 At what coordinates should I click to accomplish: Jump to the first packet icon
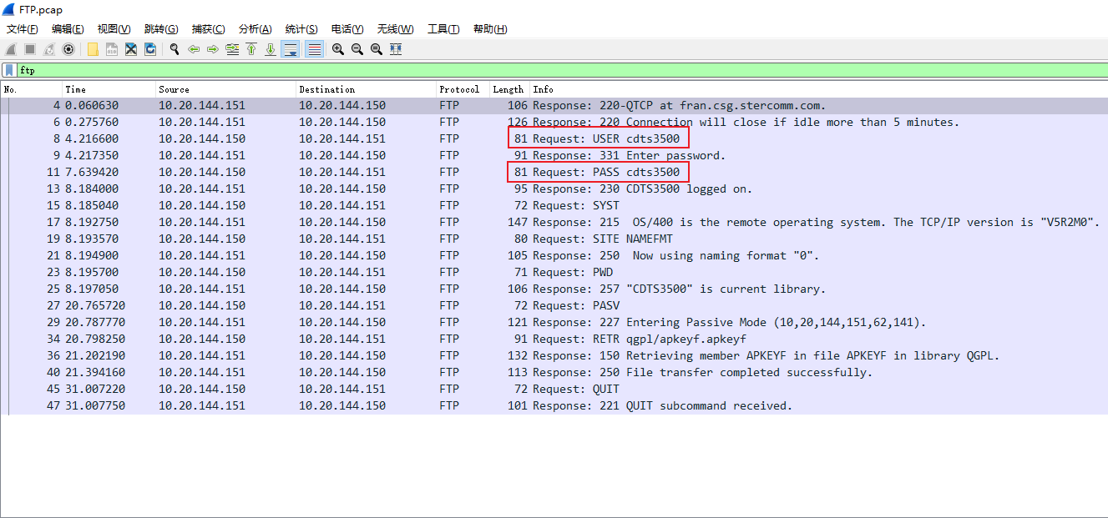click(251, 49)
